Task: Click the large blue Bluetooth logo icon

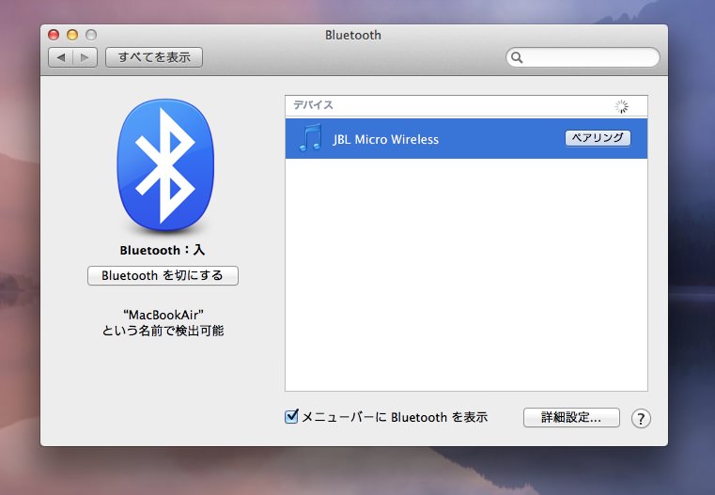Action: point(165,165)
